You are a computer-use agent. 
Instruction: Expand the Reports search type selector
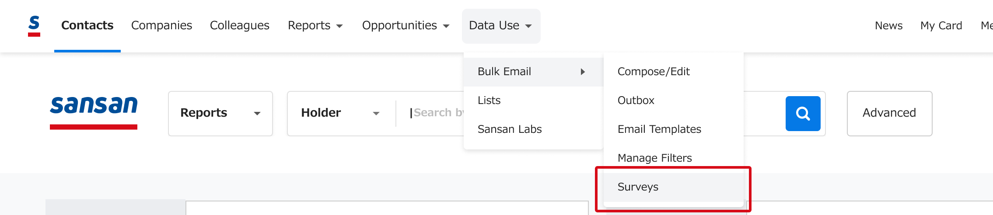pos(220,113)
